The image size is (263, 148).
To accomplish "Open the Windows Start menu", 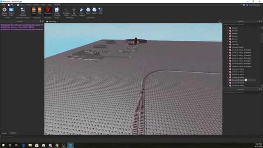I will [3, 145].
